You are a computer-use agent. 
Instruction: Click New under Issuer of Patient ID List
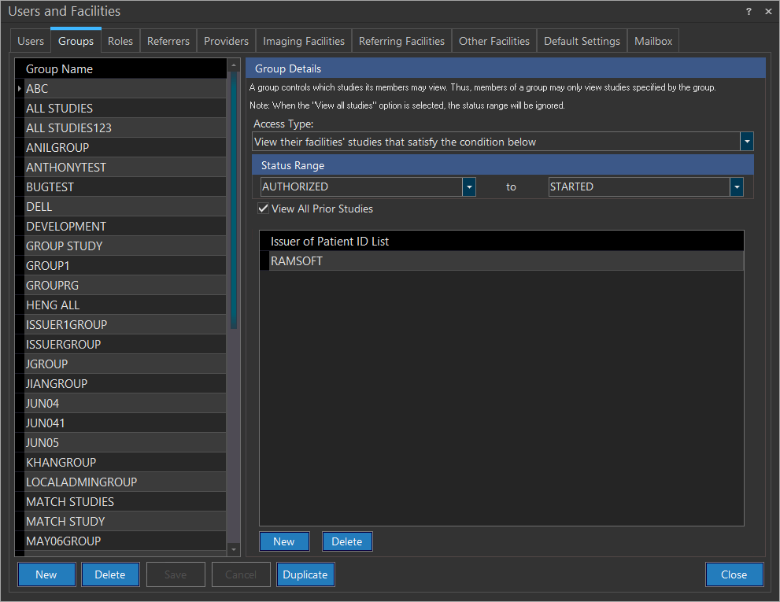tap(284, 541)
